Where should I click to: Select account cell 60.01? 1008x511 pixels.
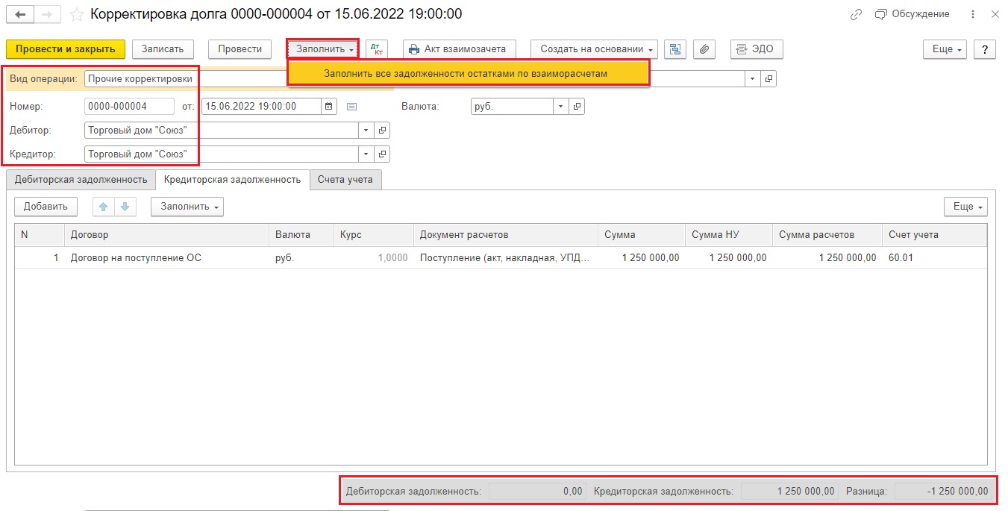coord(934,258)
